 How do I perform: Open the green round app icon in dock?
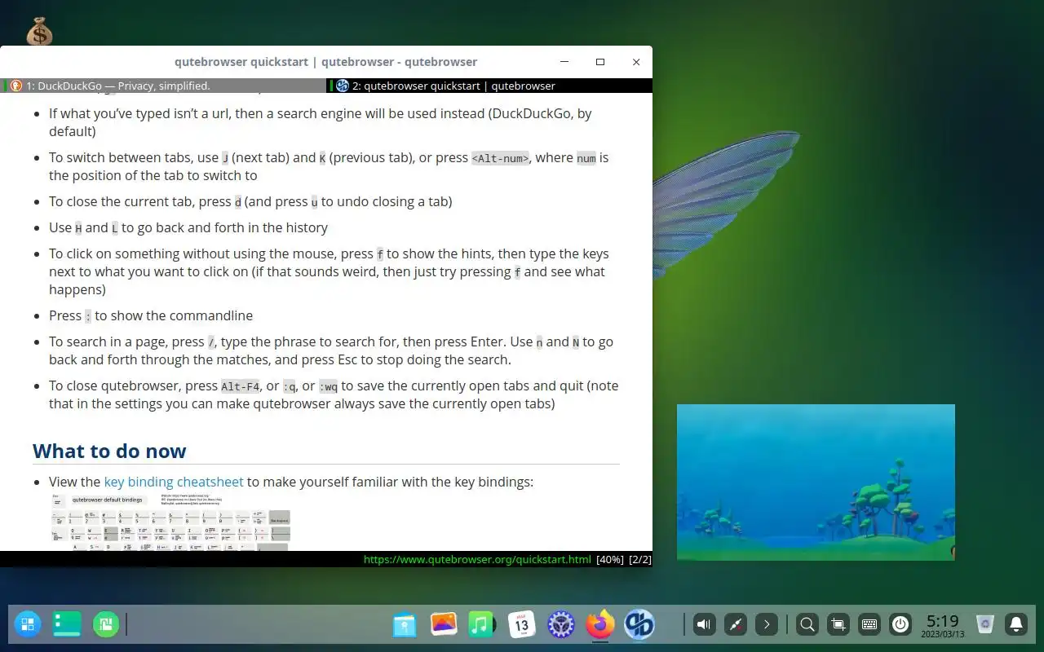click(x=106, y=625)
